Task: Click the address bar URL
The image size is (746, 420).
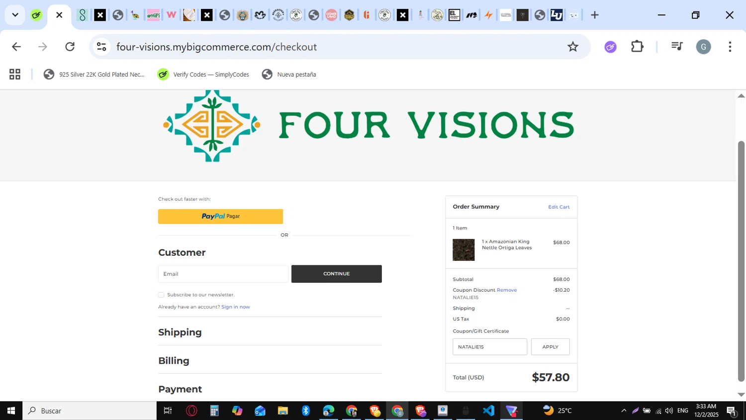Action: (x=216, y=47)
